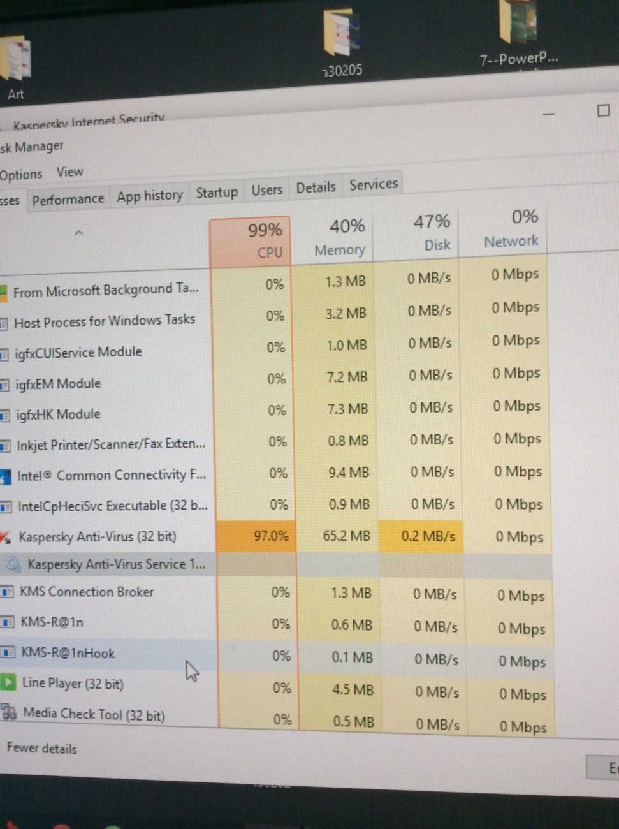This screenshot has width=619, height=829.
Task: Click the Line Player (32 bit) app icon
Action: pyautogui.click(x=8, y=683)
